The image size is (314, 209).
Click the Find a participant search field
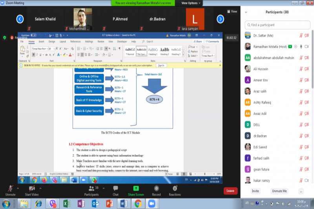(x=279, y=25)
